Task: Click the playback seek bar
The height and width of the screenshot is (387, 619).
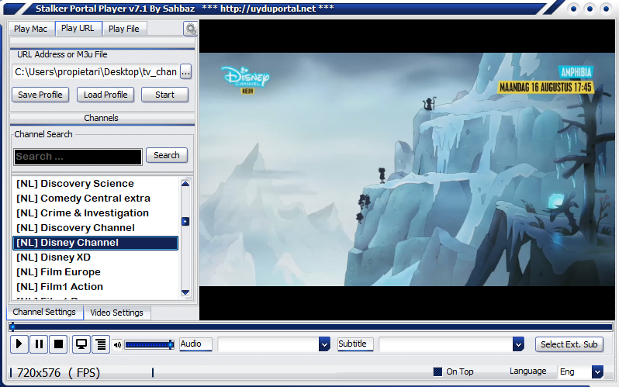Action: pyautogui.click(x=311, y=327)
